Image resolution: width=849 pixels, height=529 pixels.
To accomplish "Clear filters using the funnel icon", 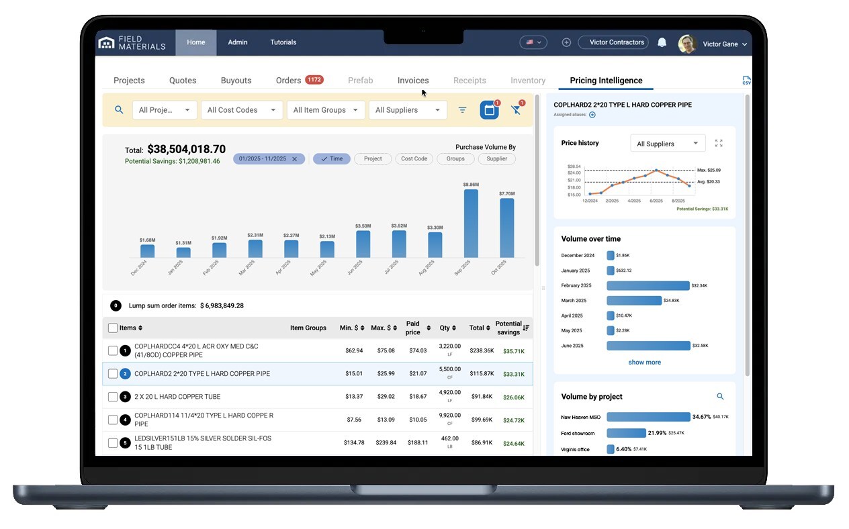I will point(516,110).
